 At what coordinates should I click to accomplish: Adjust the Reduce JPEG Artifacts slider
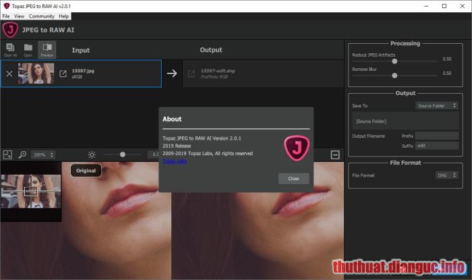(x=394, y=61)
